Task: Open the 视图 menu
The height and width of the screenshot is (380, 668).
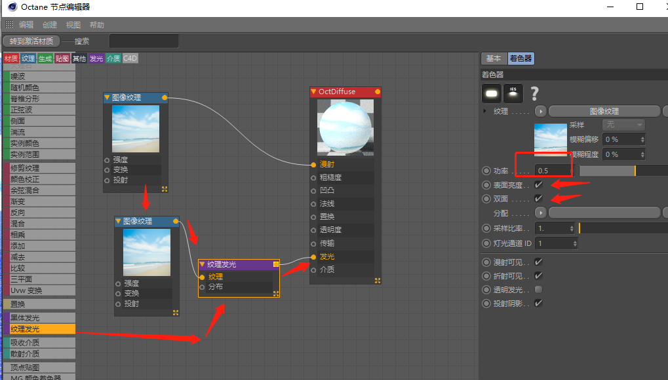Action: 73,25
